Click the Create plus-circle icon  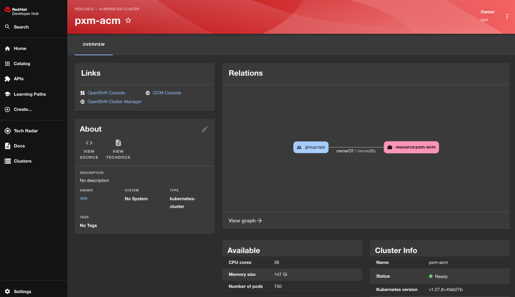click(x=7, y=109)
